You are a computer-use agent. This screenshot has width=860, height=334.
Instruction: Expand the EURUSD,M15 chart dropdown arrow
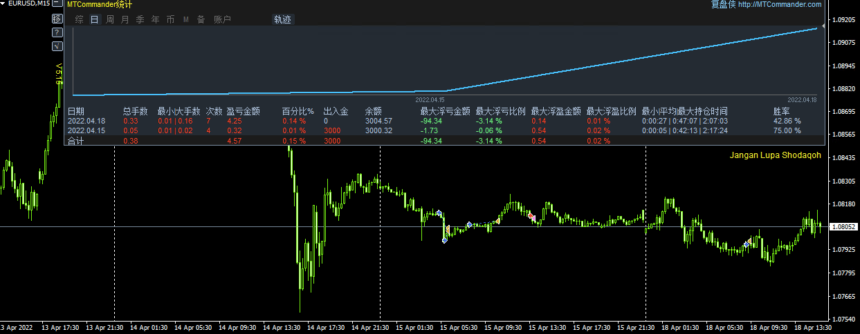[3, 3]
